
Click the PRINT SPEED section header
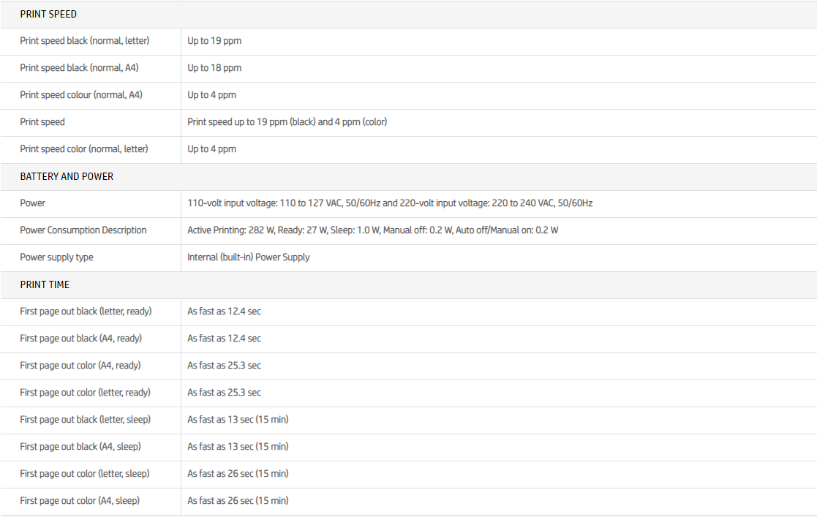click(48, 14)
